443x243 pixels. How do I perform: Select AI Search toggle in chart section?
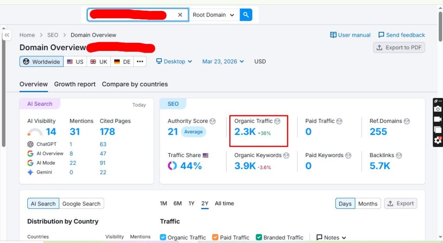43,204
